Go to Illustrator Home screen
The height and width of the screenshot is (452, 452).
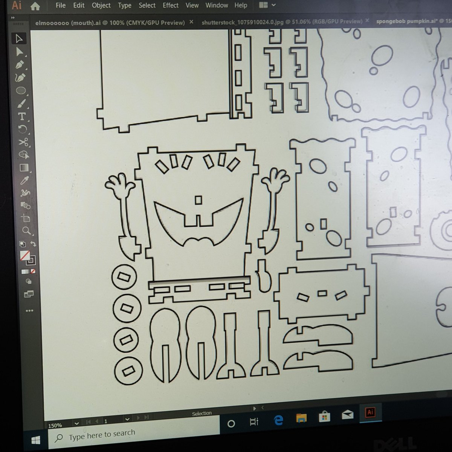coord(35,6)
